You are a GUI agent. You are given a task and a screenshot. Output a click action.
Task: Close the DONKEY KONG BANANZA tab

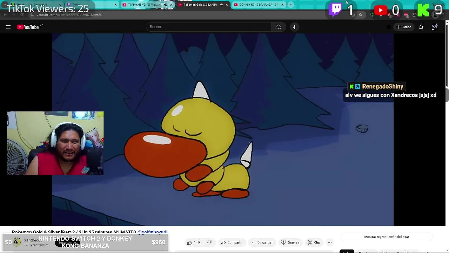(282, 5)
